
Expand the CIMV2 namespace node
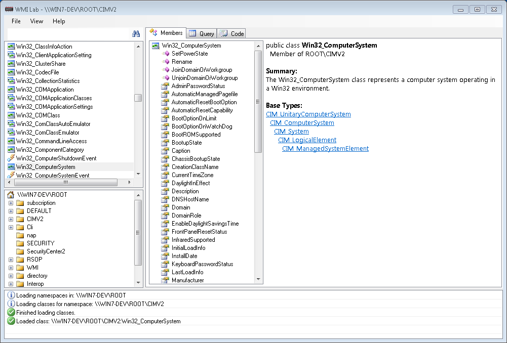tap(11, 219)
